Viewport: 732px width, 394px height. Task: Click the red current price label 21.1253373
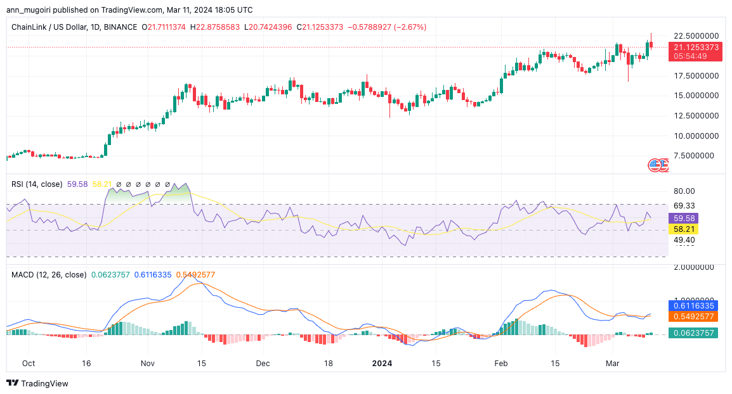click(x=696, y=48)
